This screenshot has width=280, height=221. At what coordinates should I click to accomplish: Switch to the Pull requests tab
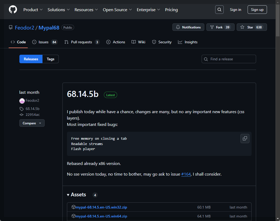tap(82, 42)
